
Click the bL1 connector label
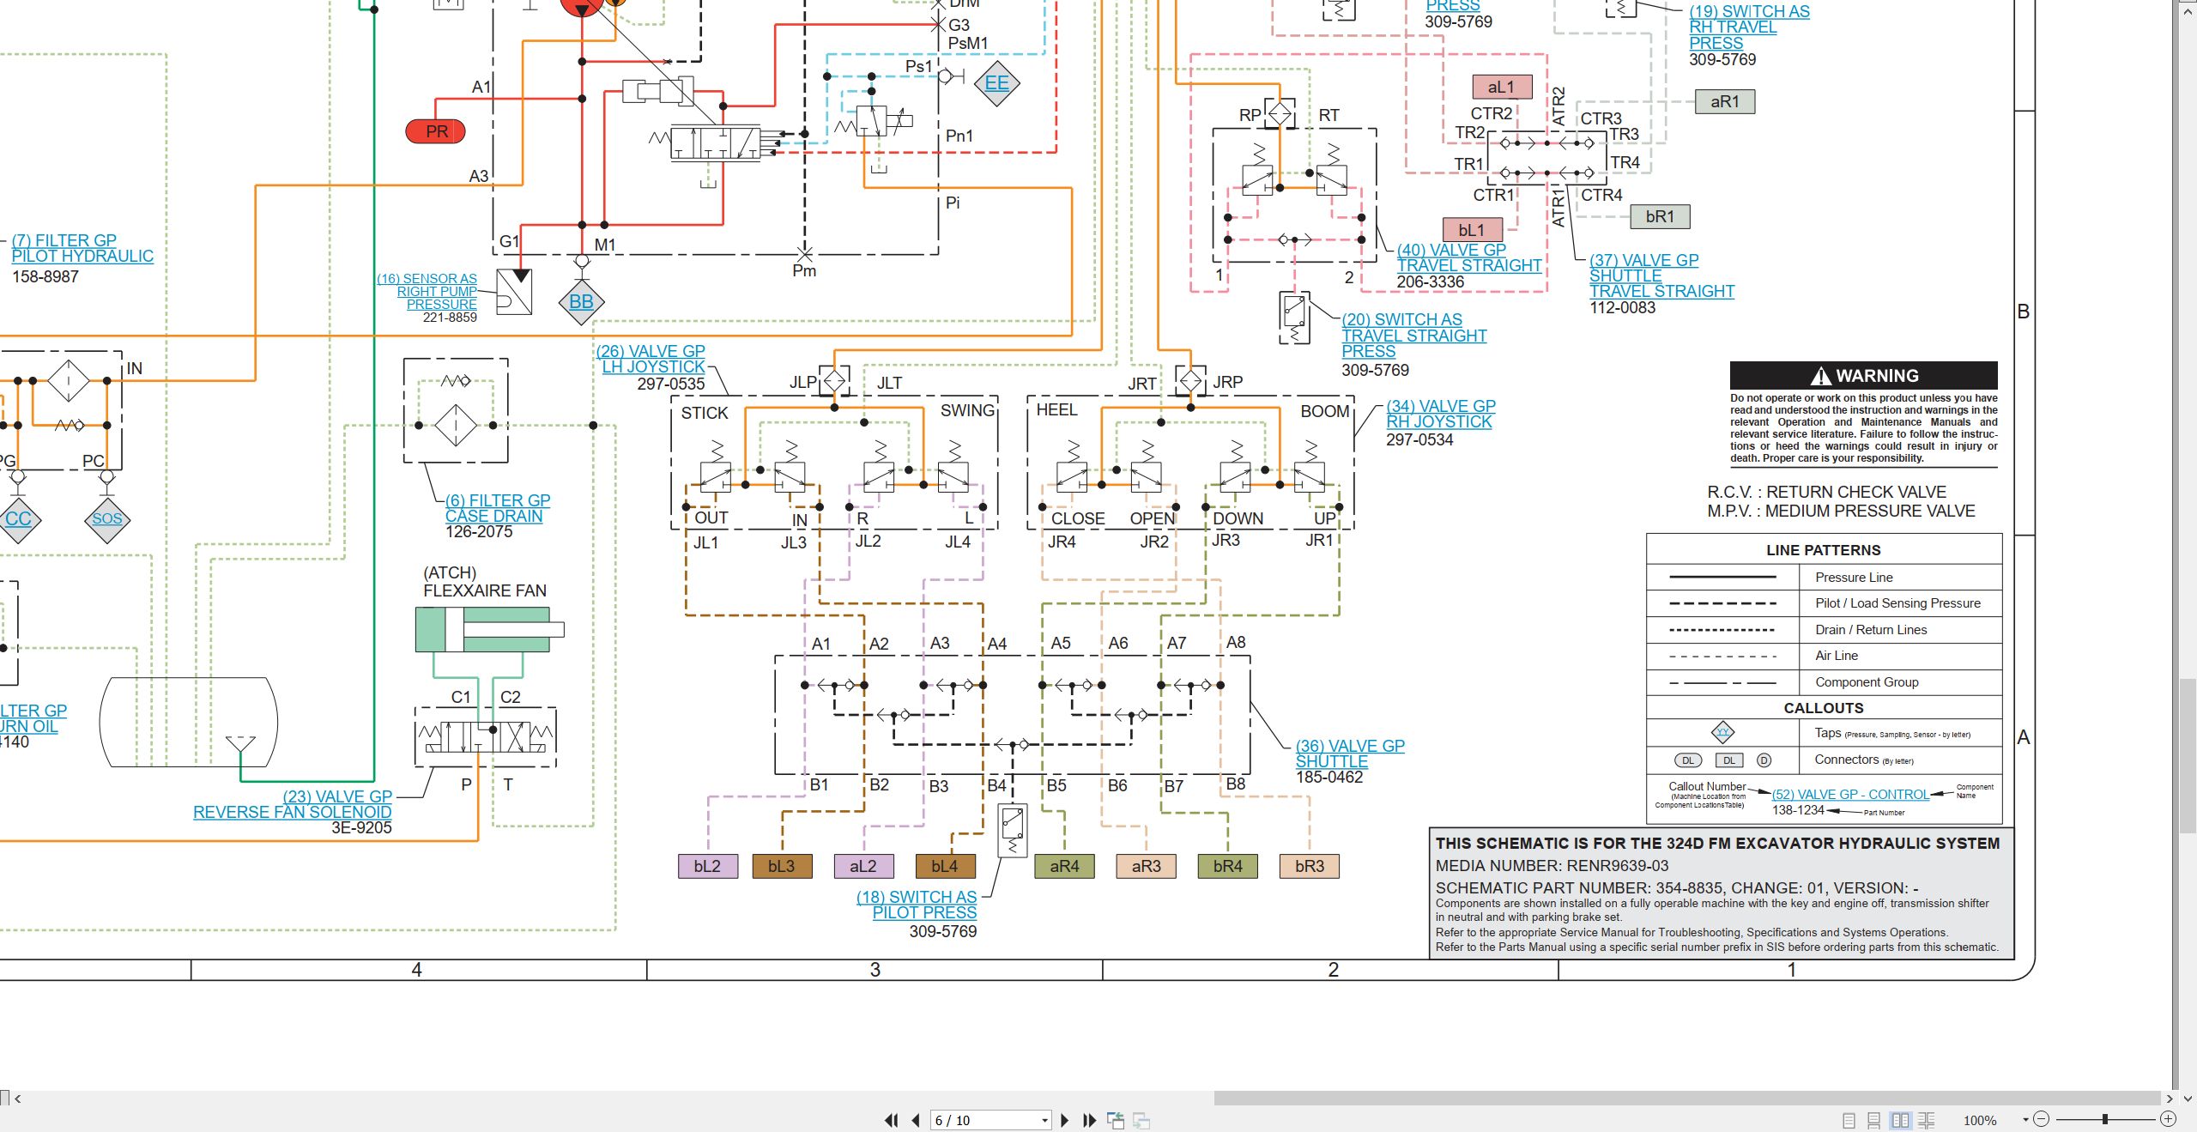1473,230
